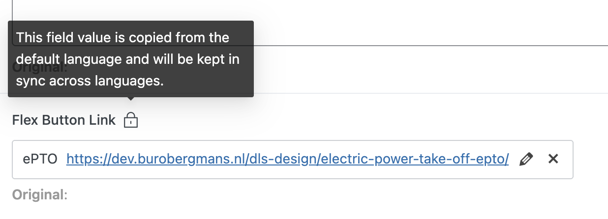Click empty space inside the link field box
608x219 pixels.
tap(566, 159)
